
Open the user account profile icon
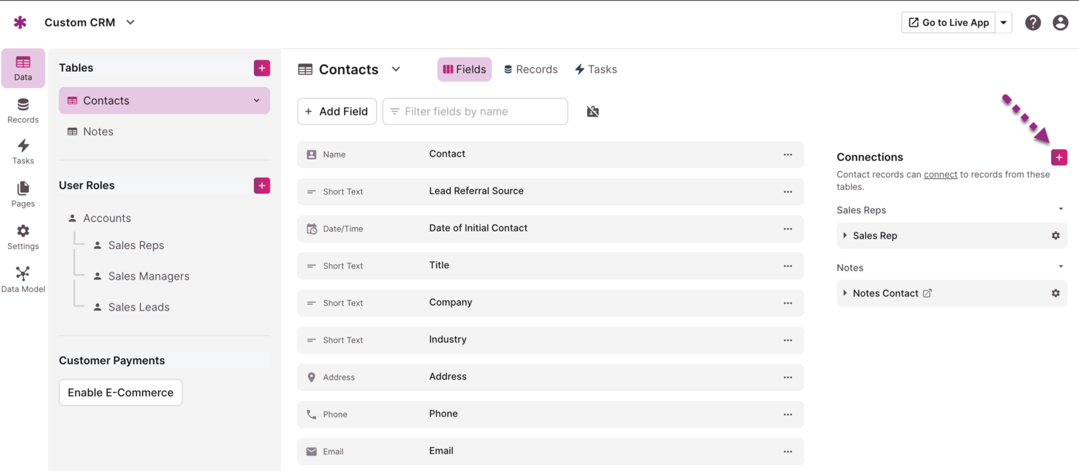pos(1060,22)
